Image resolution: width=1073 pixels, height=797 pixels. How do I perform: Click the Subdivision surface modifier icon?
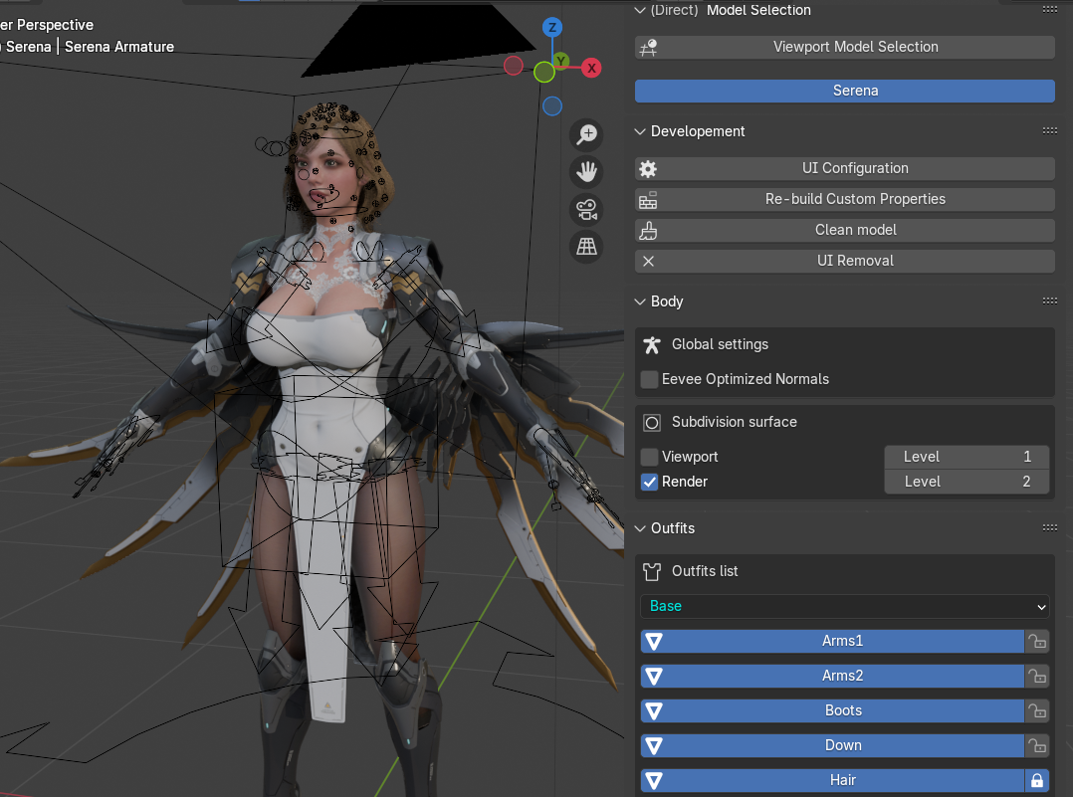point(651,423)
